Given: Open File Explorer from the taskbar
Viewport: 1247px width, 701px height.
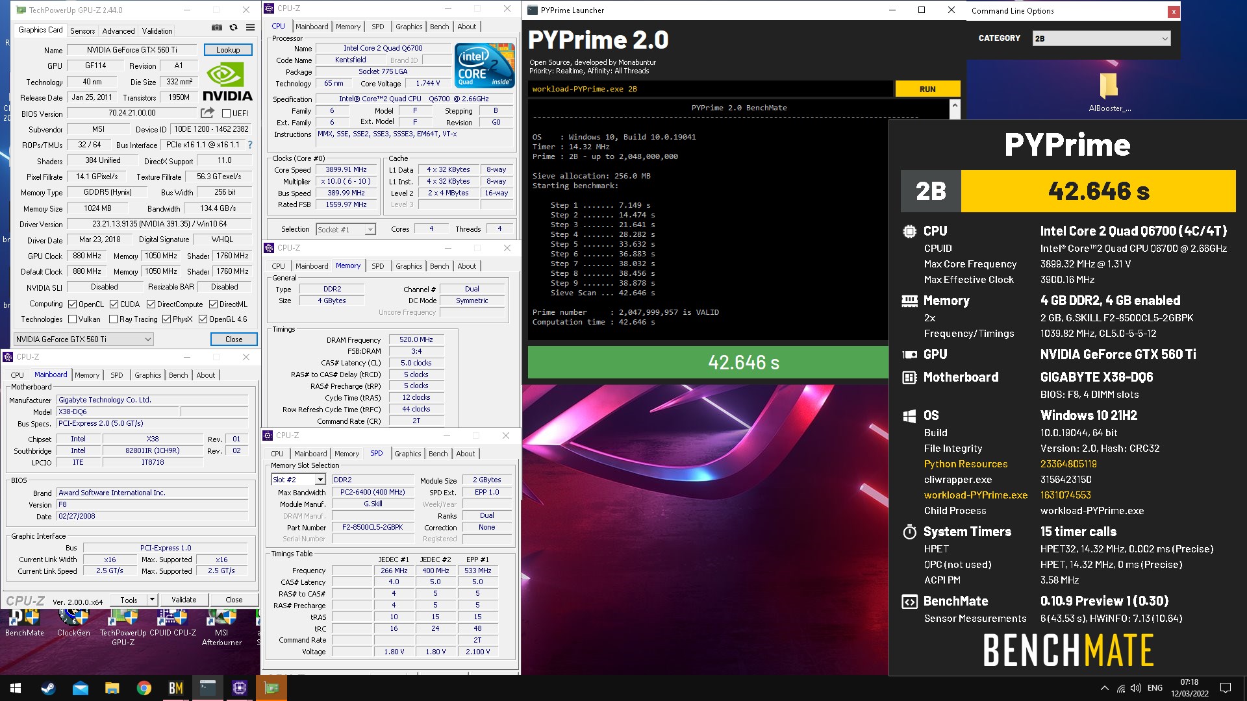Looking at the screenshot, I should (x=112, y=688).
